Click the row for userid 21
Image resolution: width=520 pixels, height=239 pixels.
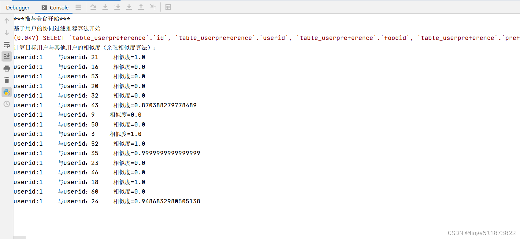tap(79, 57)
